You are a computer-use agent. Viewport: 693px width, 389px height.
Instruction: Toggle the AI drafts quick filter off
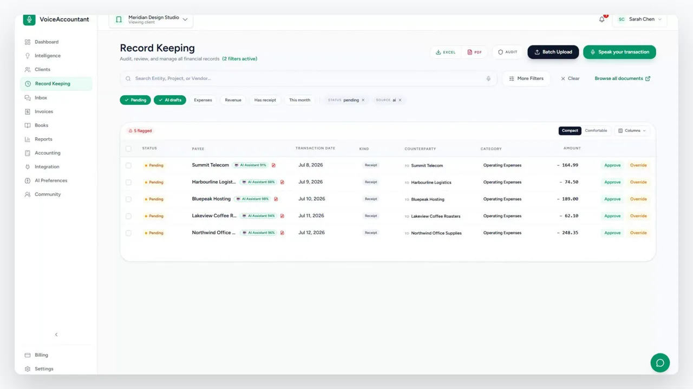pyautogui.click(x=170, y=100)
